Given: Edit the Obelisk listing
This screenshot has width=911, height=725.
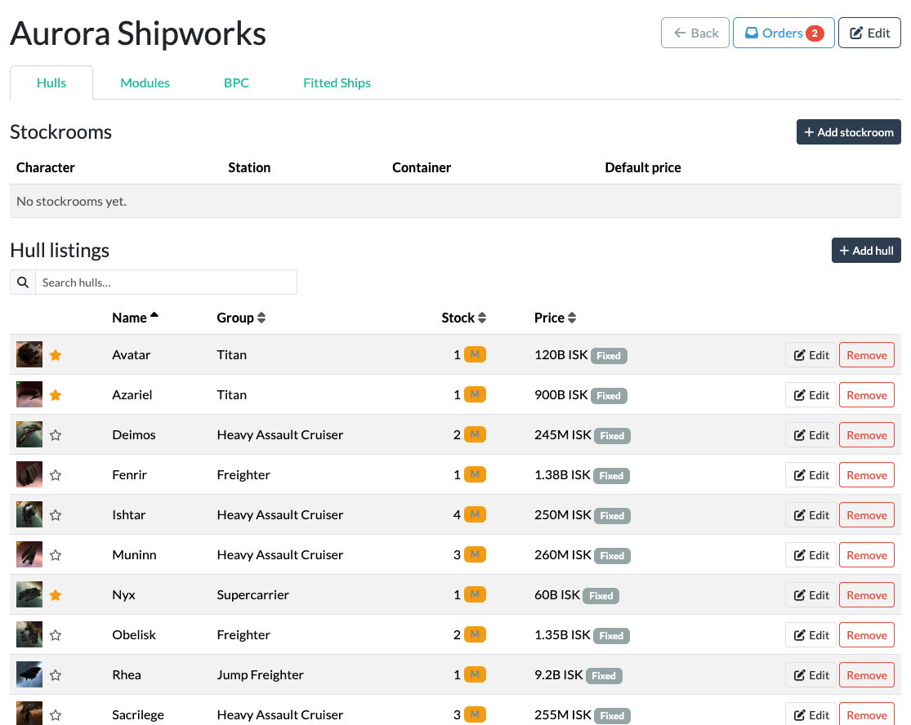Looking at the screenshot, I should tap(811, 636).
